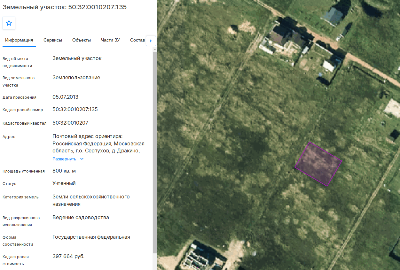Click the date value 05.07.2013
Image resolution: width=400 pixels, height=270 pixels.
pyautogui.click(x=65, y=97)
